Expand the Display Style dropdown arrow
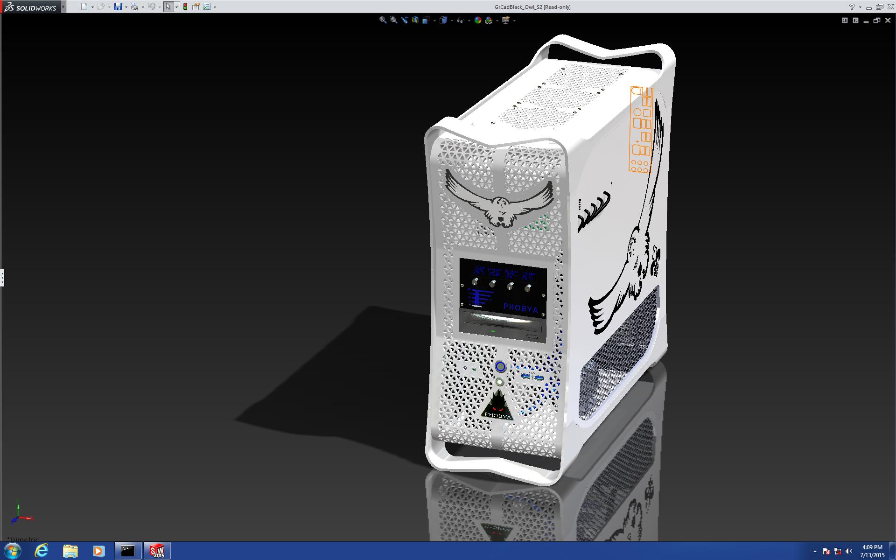Screen dimensions: 896x560 [452, 21]
